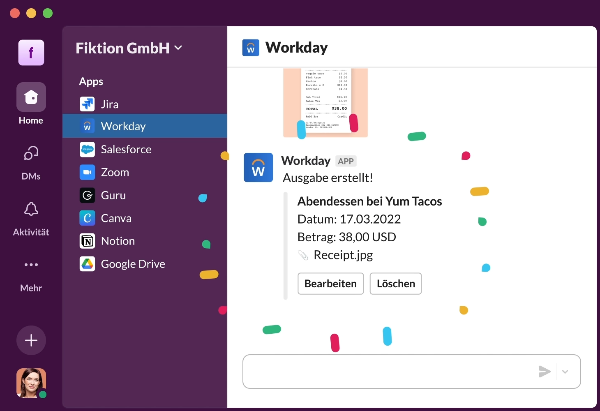600x411 pixels.
Task: Click the Workday channel title
Action: pos(297,48)
